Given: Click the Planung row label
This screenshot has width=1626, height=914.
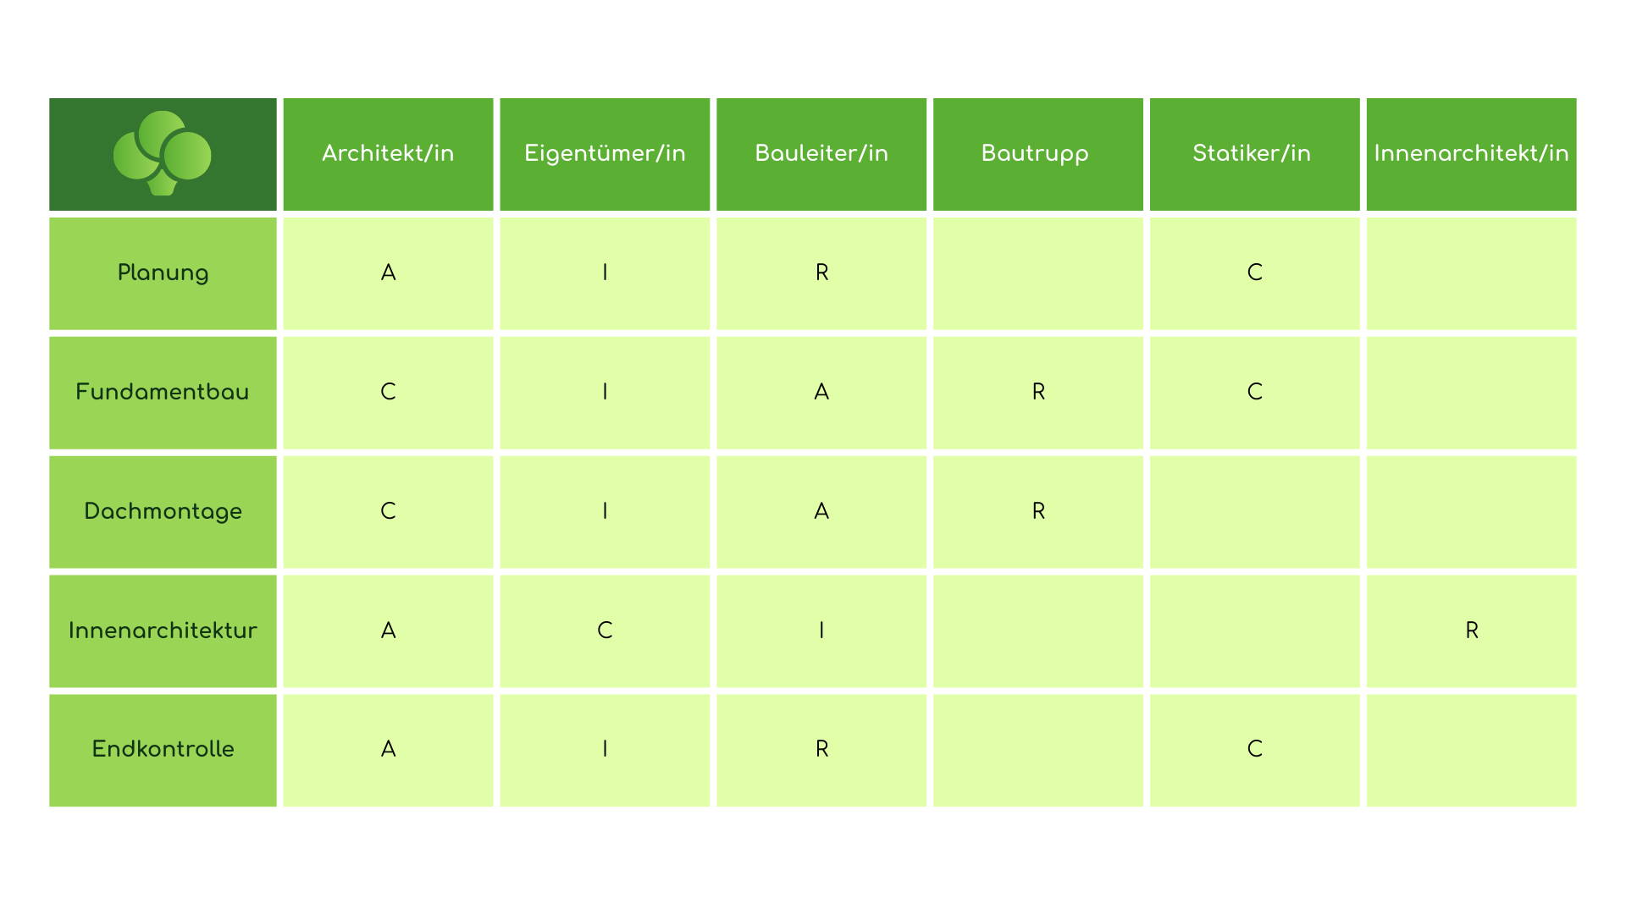Looking at the screenshot, I should 163,273.
